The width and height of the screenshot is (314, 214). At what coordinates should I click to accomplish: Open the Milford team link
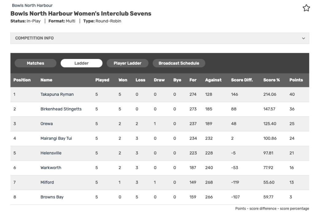coord(47,182)
